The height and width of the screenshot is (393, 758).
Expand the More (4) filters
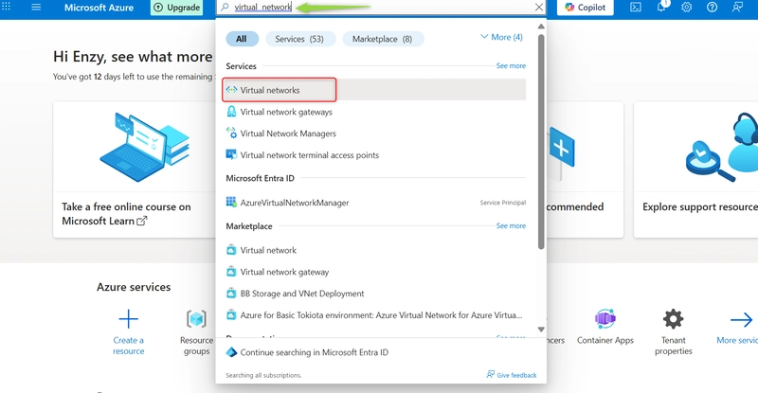(x=501, y=37)
